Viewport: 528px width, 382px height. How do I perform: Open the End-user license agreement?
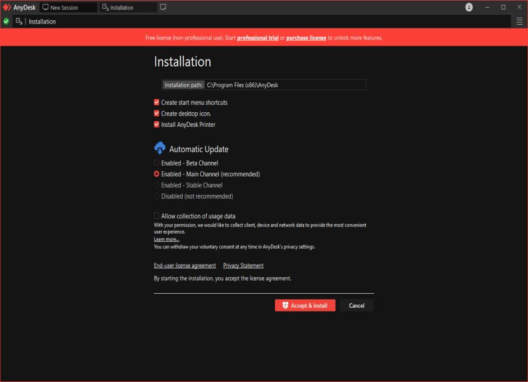tap(185, 265)
